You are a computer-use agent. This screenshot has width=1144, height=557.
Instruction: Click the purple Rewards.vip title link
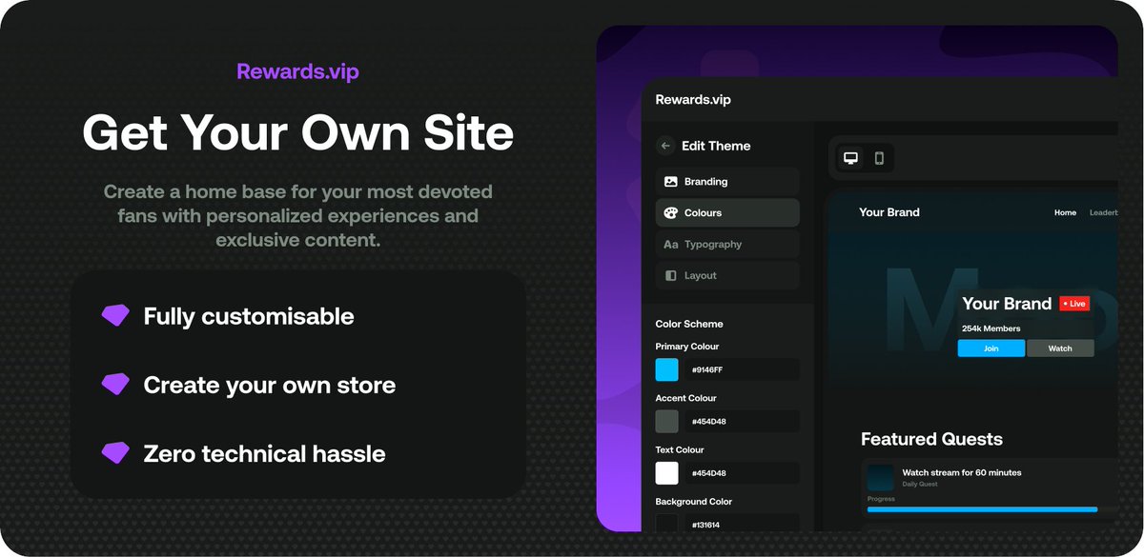pyautogui.click(x=298, y=71)
